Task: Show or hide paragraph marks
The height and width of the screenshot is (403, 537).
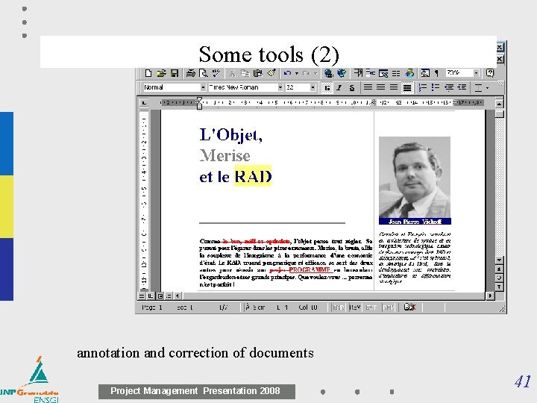Action: tap(436, 73)
